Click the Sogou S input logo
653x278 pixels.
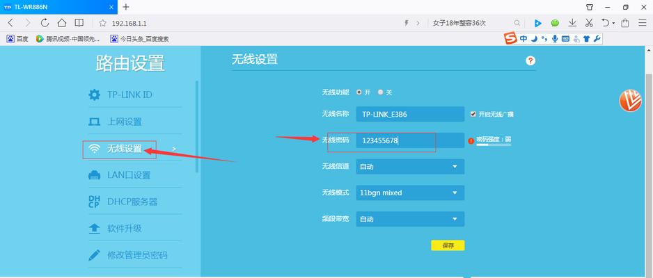(510, 39)
